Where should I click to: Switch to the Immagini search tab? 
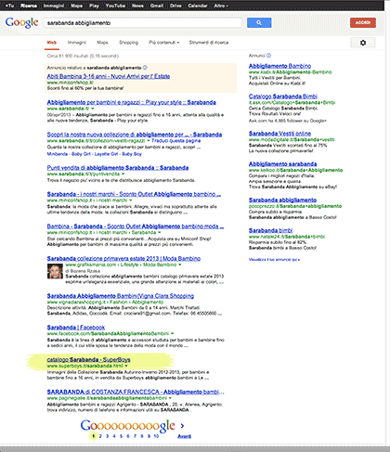(77, 43)
